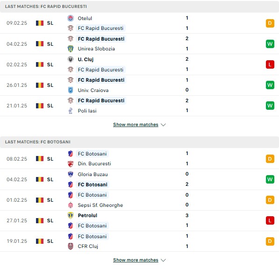
Task: Select the FC Rapid Bucuresti name in Craiova match
Action: point(101,80)
